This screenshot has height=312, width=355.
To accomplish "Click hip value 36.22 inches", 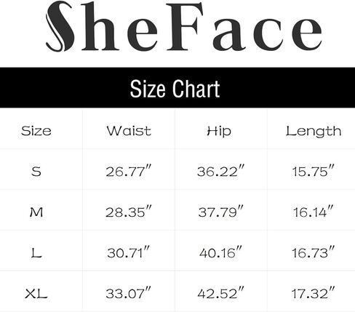I will (220, 171).
